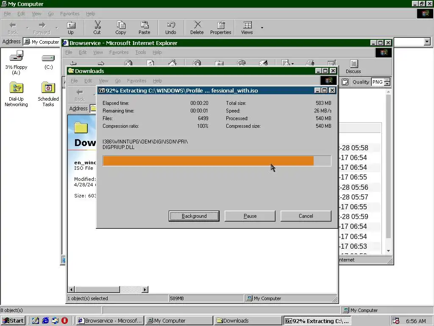Open Forward history dropdown in My Computer

click(x=56, y=28)
